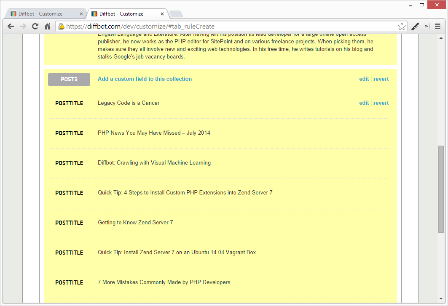Open a new browser tab
The image size is (448, 306).
(176, 14)
